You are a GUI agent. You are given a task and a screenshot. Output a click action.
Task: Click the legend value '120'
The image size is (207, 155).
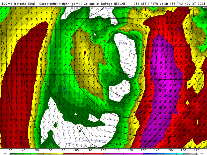tap(130, 150)
